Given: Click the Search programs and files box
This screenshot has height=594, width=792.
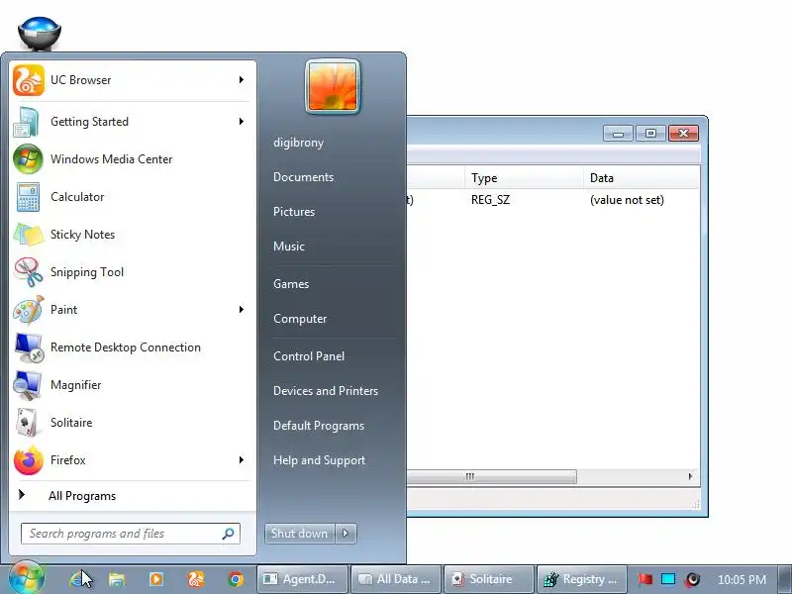Looking at the screenshot, I should click(131, 534).
